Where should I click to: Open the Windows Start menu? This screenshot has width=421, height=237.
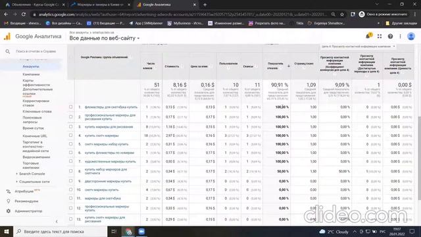7,231
